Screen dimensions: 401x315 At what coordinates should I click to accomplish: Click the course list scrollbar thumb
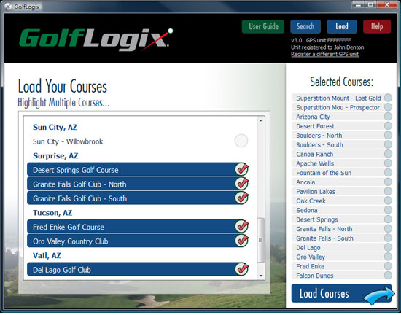260,240
